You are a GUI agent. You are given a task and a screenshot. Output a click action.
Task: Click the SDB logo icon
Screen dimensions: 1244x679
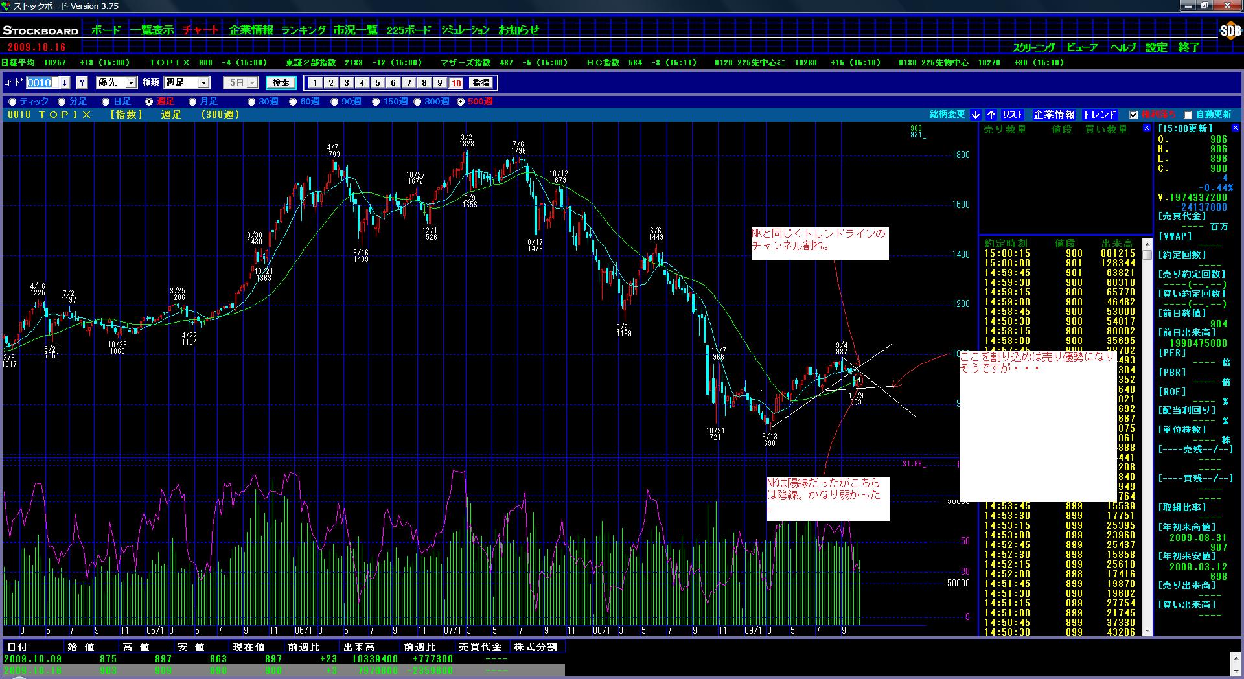click(1230, 30)
